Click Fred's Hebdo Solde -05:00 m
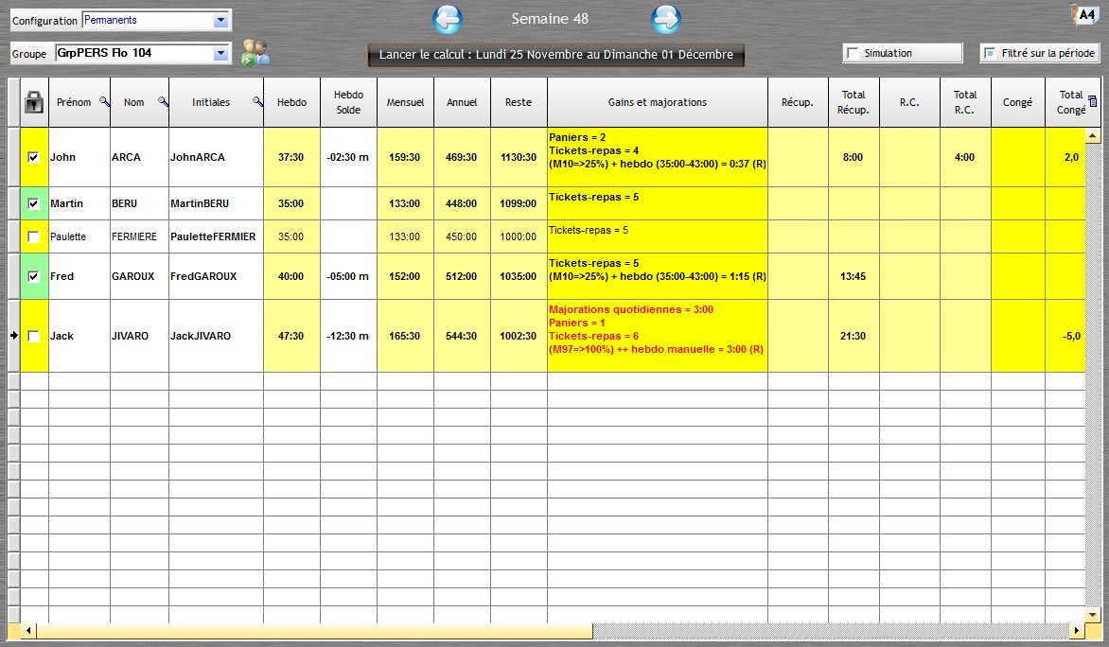 coord(348,276)
